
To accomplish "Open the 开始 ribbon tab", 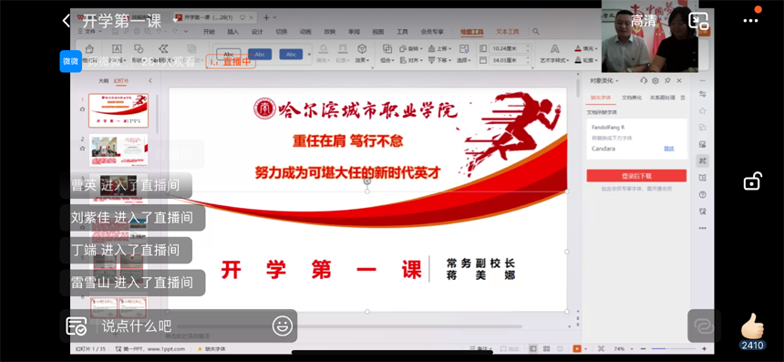I will (x=209, y=32).
